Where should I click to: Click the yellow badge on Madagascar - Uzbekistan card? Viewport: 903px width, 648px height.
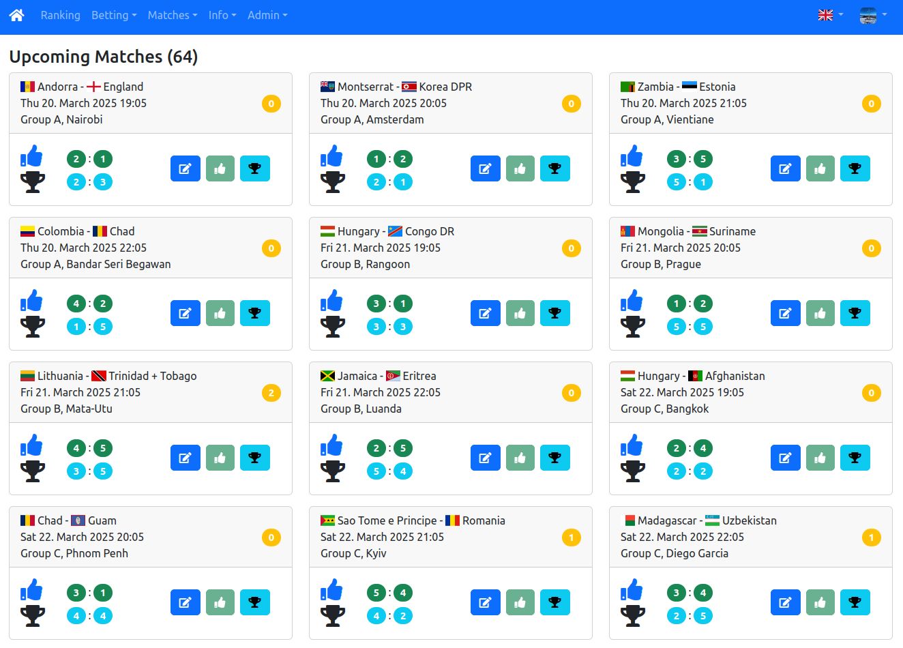tap(872, 537)
